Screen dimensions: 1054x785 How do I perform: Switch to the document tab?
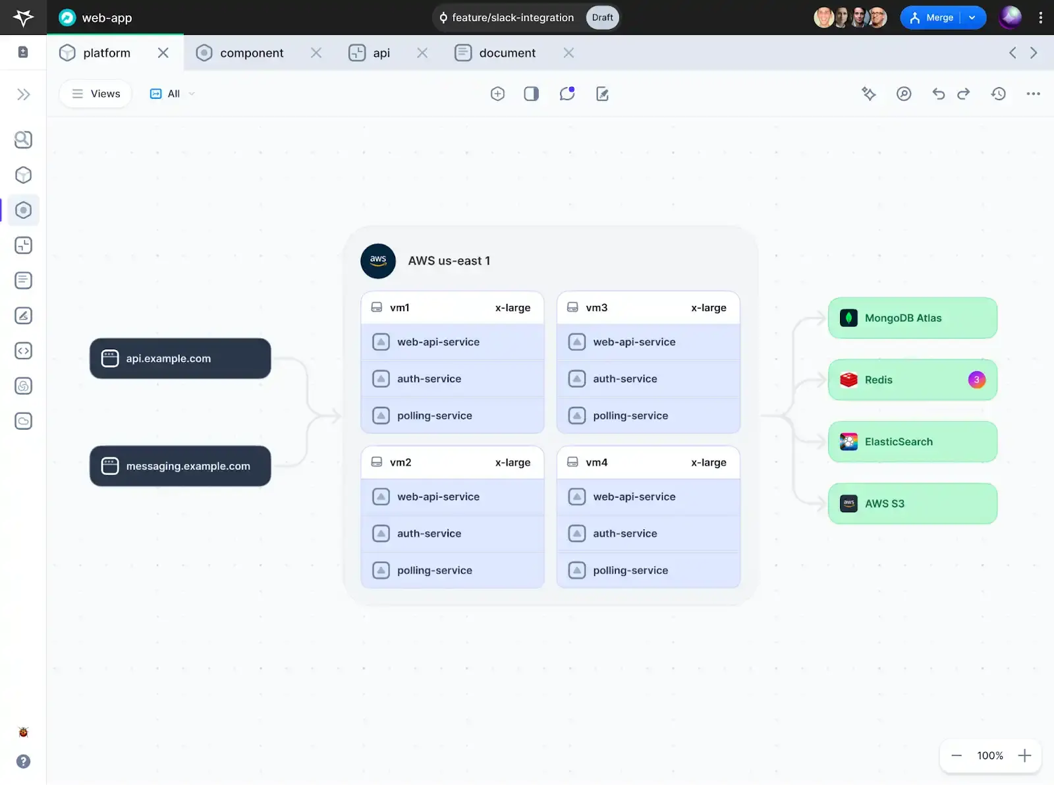(507, 53)
